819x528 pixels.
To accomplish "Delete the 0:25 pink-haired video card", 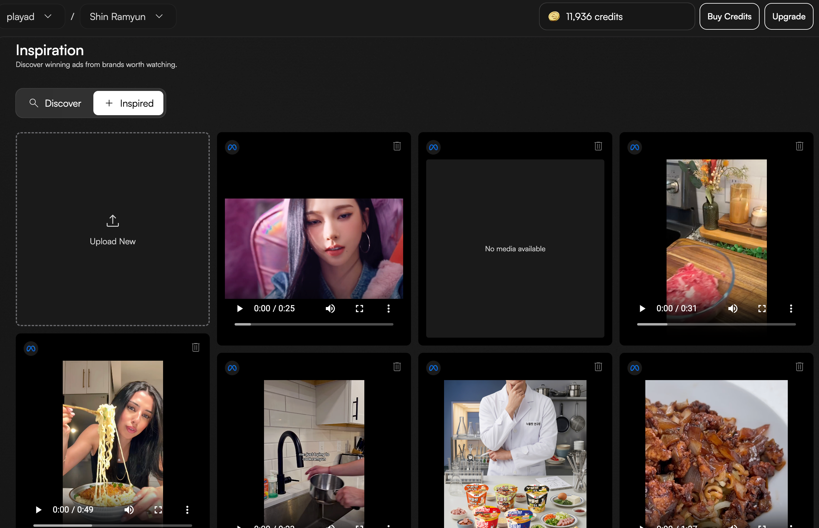I will point(397,146).
